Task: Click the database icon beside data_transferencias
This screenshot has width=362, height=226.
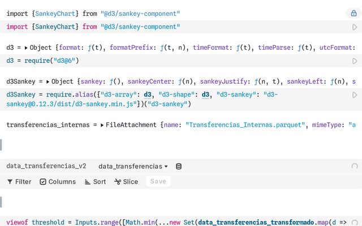Action: click(179, 166)
